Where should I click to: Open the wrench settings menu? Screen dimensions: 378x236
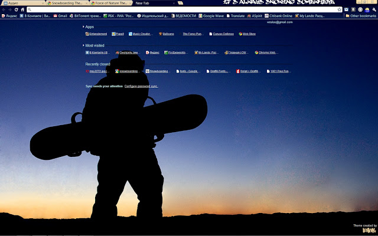pyautogui.click(x=374, y=9)
